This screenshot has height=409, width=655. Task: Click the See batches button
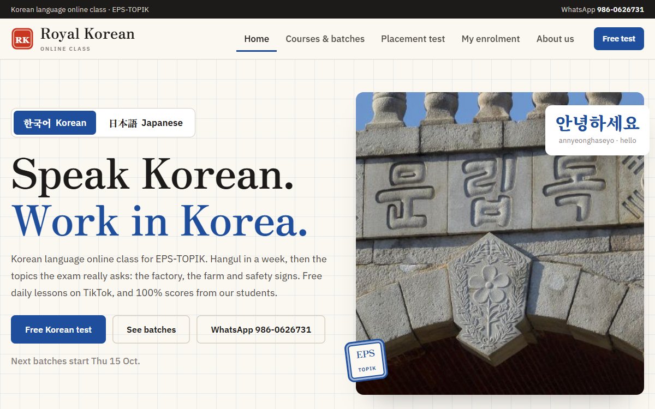coord(151,329)
